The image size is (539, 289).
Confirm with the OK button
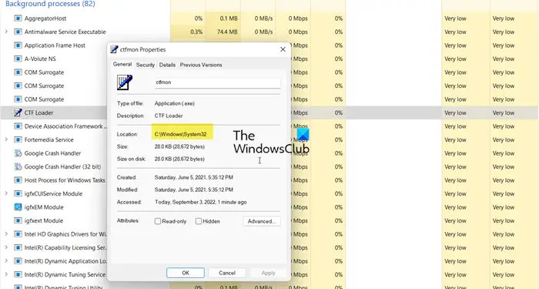click(x=186, y=273)
